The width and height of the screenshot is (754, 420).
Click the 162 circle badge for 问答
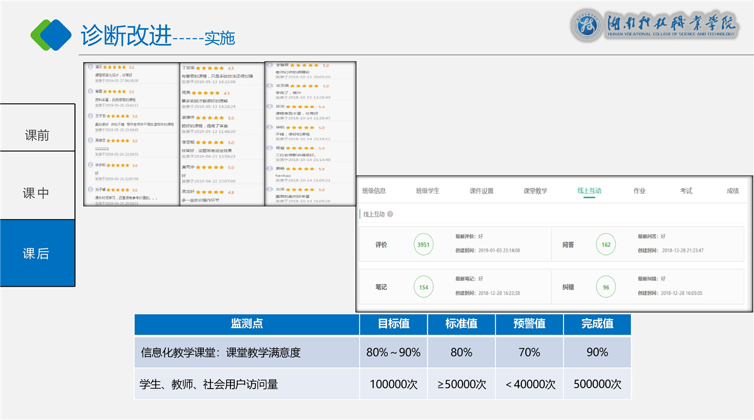point(606,244)
